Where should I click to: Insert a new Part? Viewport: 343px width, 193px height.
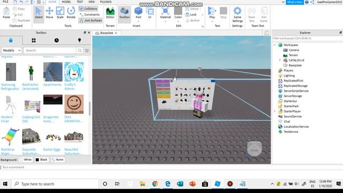(x=138, y=12)
